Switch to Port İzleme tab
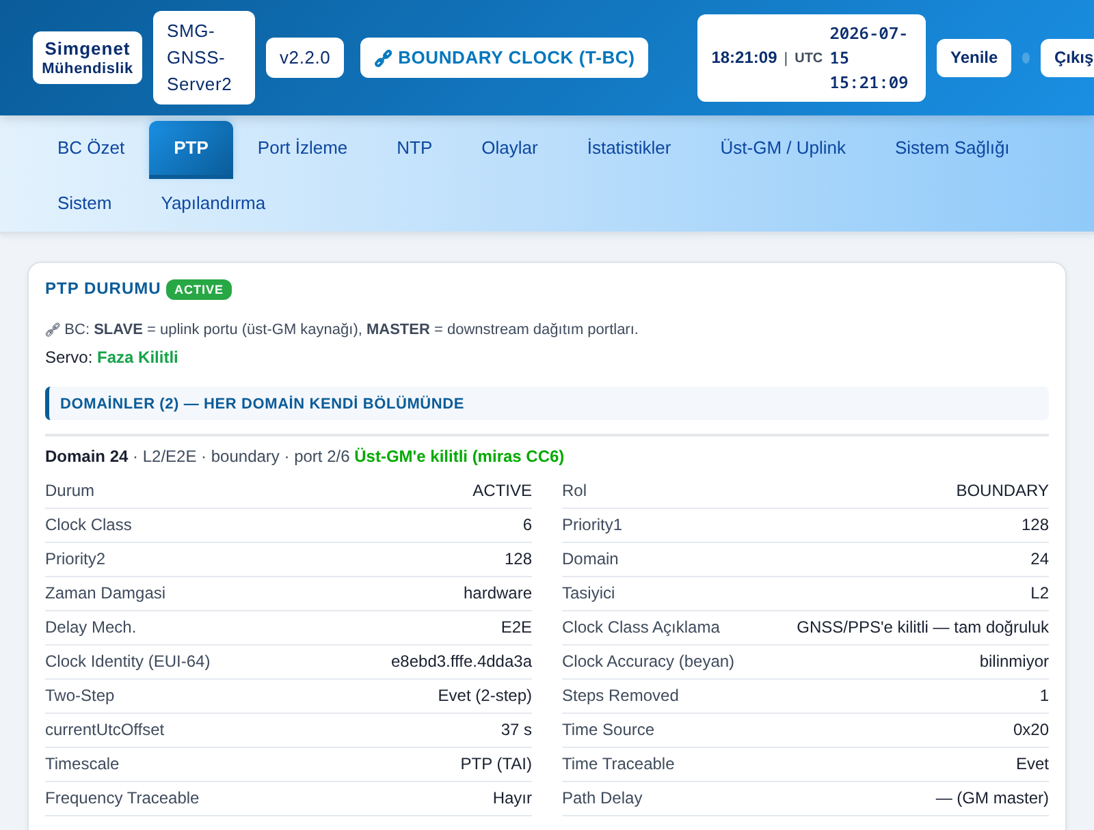This screenshot has height=830, width=1094. click(302, 148)
